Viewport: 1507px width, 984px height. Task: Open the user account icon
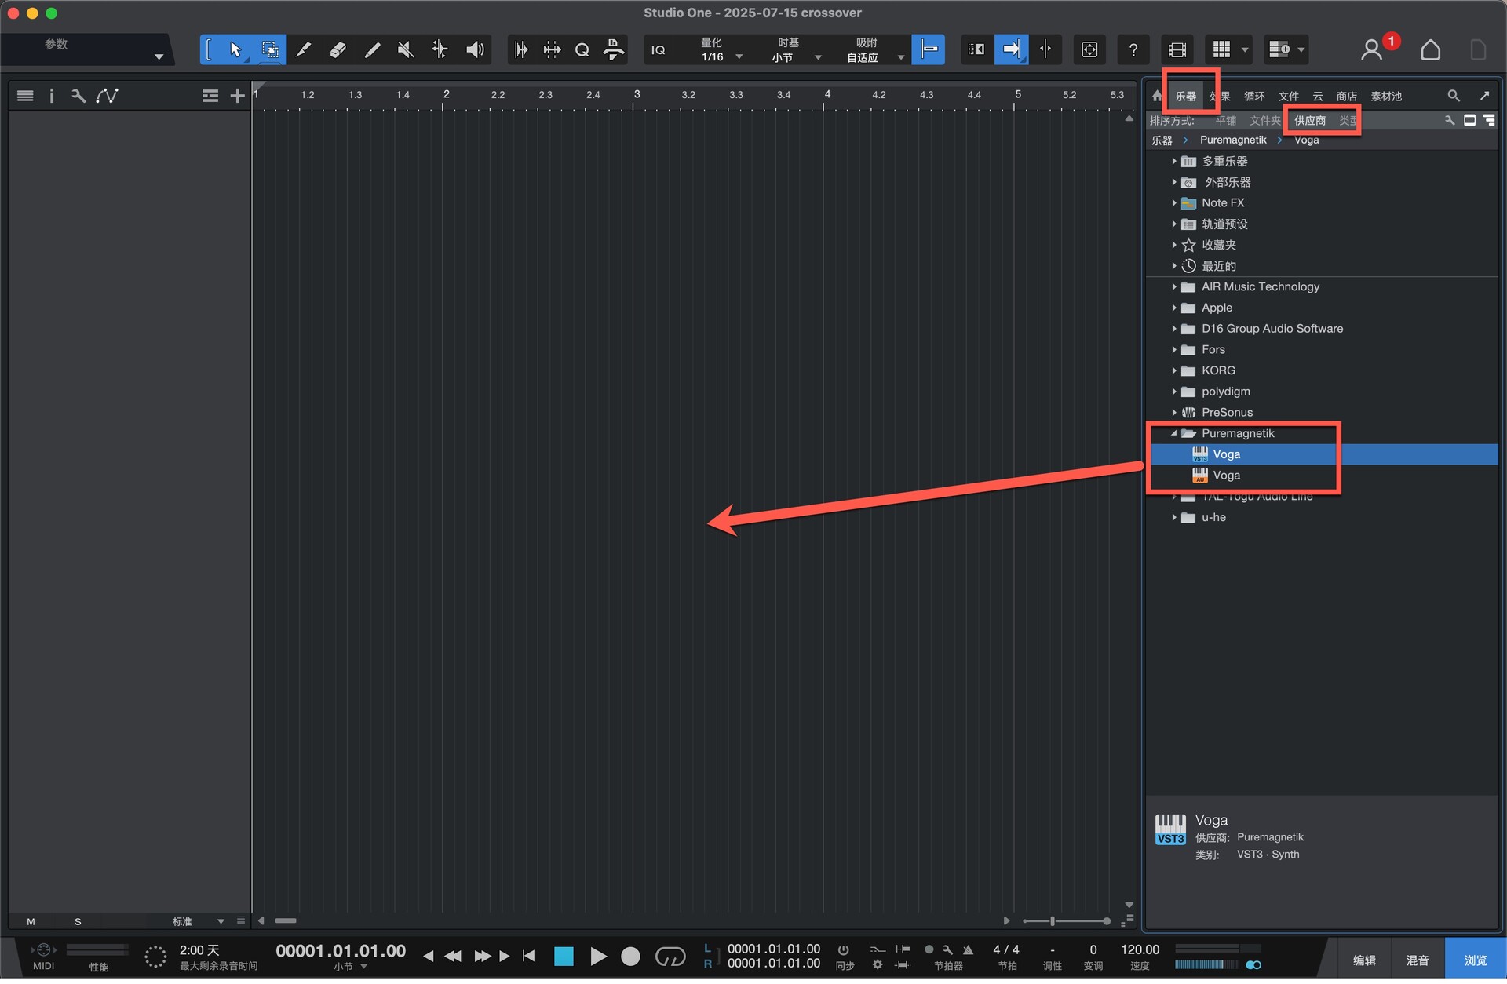tap(1370, 50)
